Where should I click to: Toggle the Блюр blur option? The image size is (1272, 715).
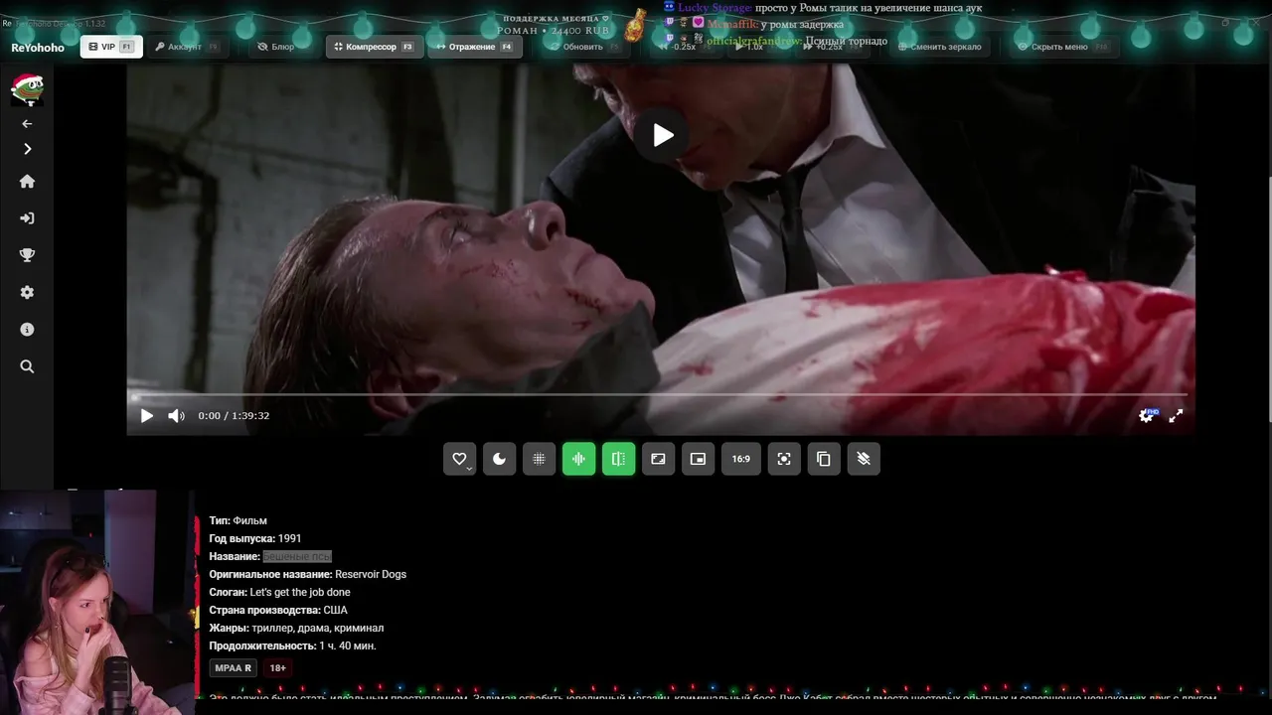(276, 47)
